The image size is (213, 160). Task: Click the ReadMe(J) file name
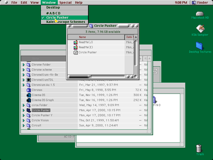(x=86, y=42)
